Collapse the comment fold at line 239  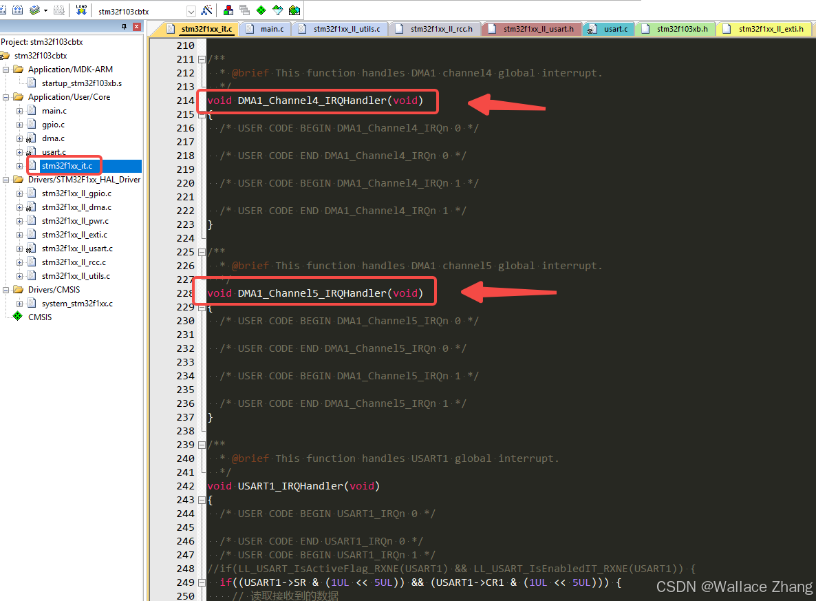(202, 445)
